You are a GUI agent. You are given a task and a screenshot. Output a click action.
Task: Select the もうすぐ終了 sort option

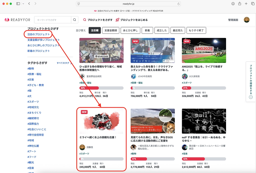196,30
